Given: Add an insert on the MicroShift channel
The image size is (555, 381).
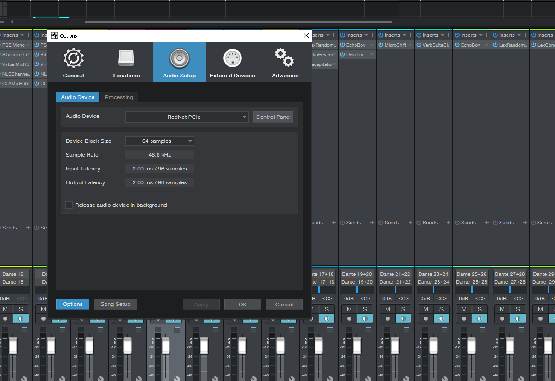Looking at the screenshot, I should (x=410, y=35).
